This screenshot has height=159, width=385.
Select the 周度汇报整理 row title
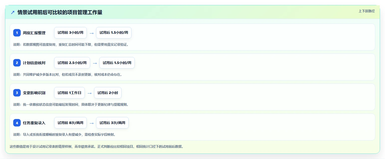click(x=34, y=33)
